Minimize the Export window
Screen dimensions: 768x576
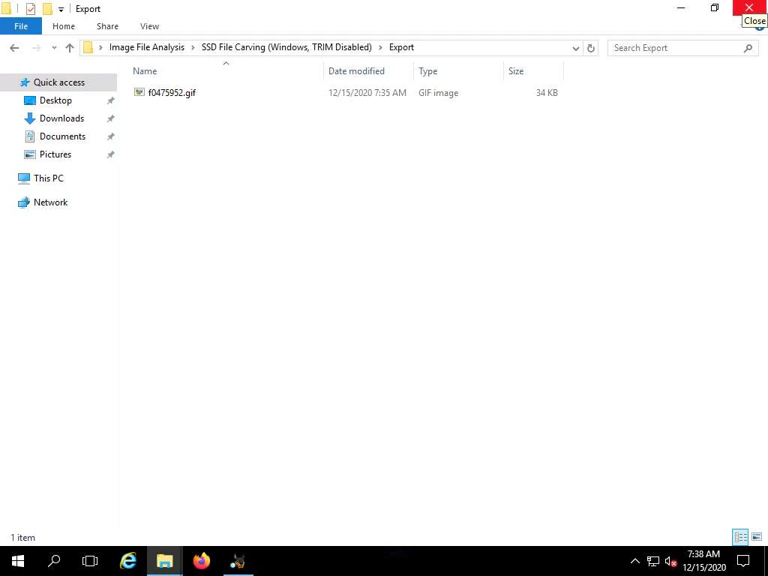[681, 7]
